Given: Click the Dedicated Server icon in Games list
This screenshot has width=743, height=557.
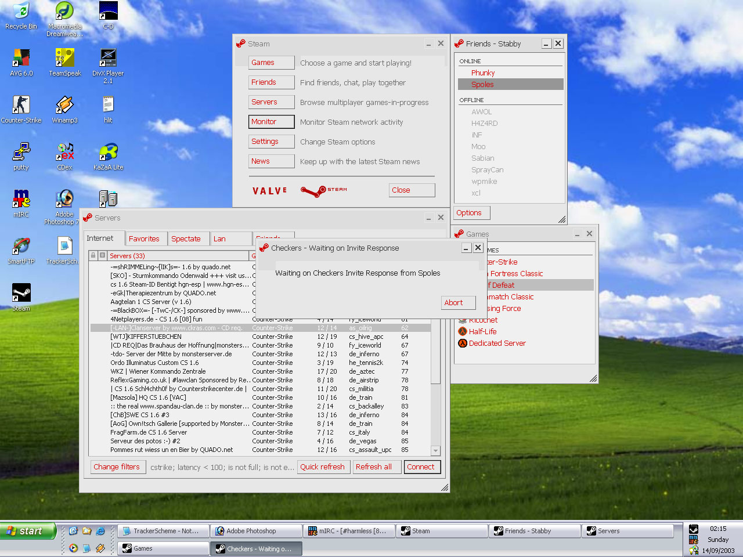Looking at the screenshot, I should [463, 343].
